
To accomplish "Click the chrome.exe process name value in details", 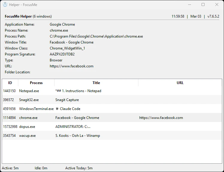I will [59, 30].
